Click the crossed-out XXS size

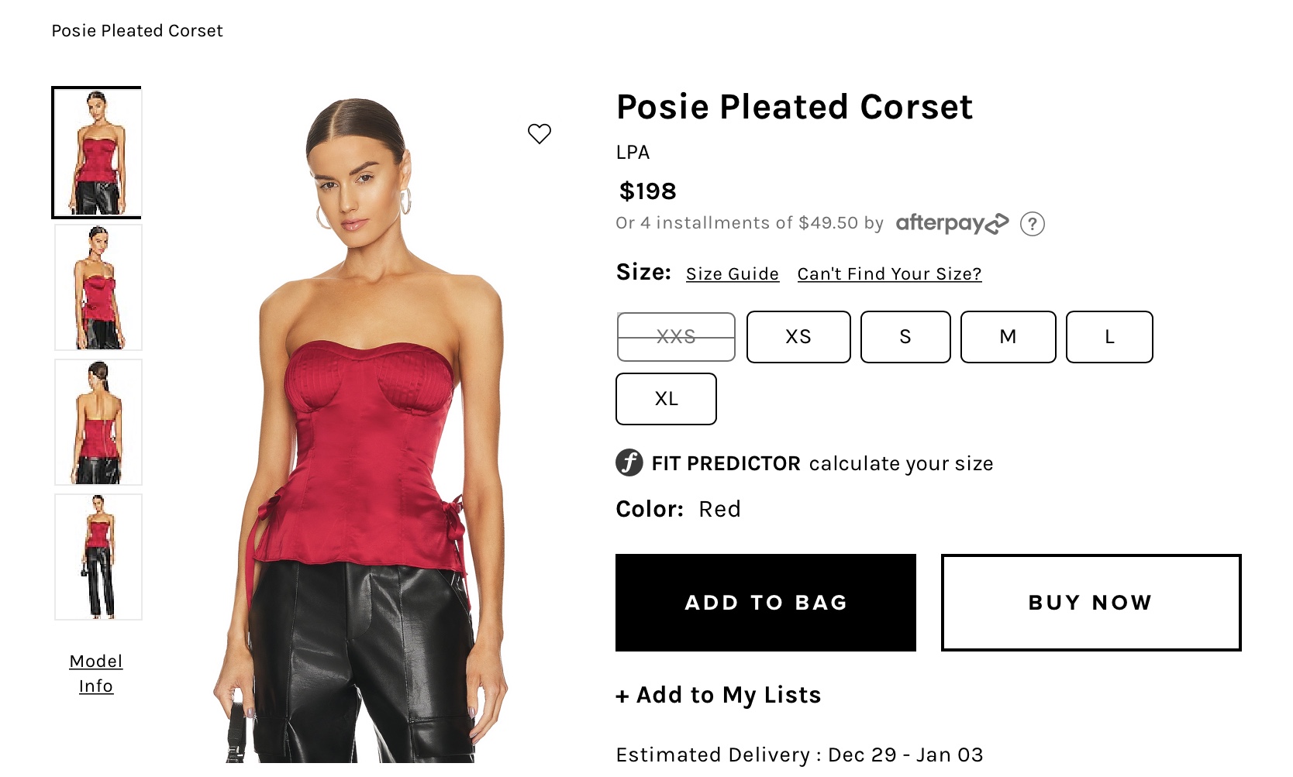point(676,337)
